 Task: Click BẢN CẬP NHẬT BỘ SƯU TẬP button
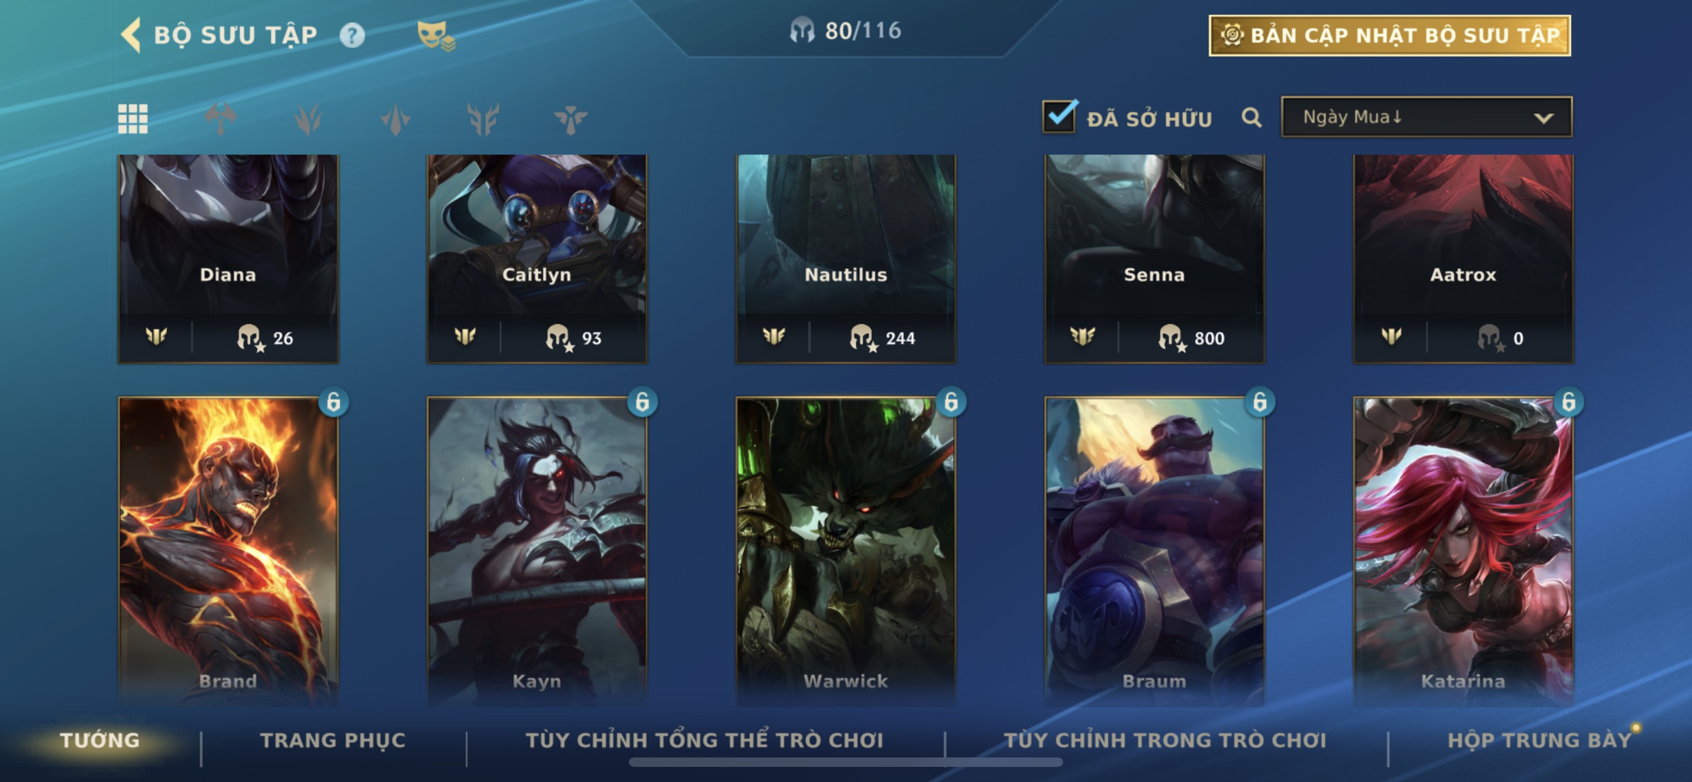[1390, 35]
